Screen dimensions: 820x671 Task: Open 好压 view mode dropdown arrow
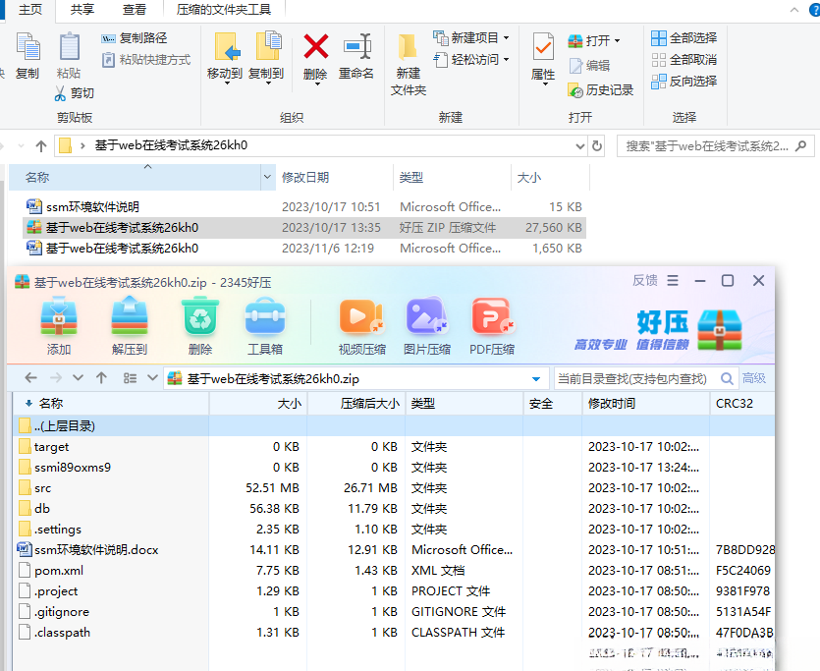pyautogui.click(x=152, y=377)
